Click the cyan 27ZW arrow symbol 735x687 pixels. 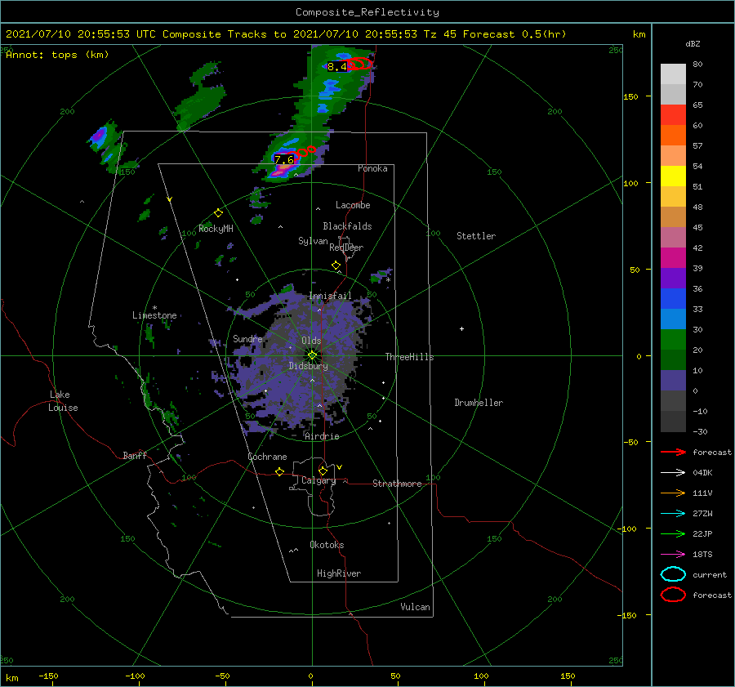tap(673, 514)
